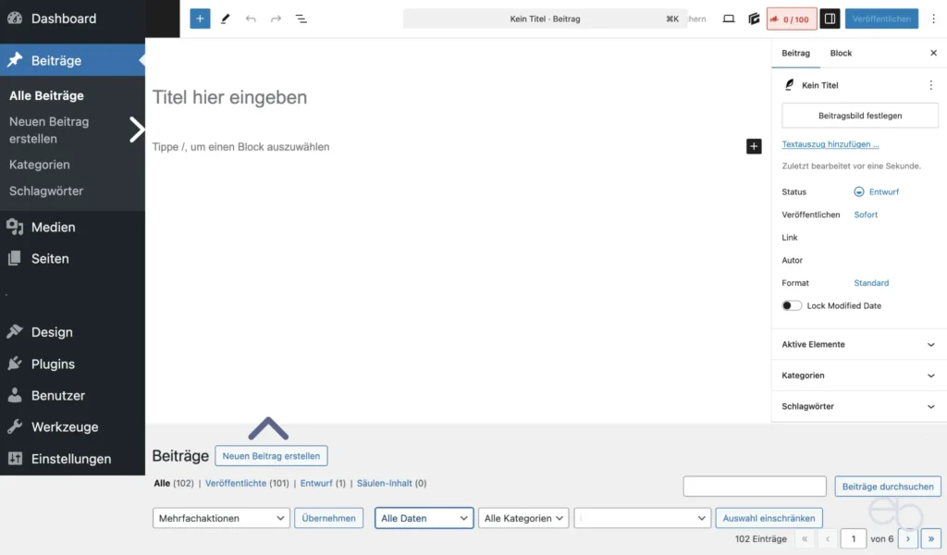Screen dimensions: 947x555
Task: Expand the Kategorien panel in settings sidebar
Action: 858,376
